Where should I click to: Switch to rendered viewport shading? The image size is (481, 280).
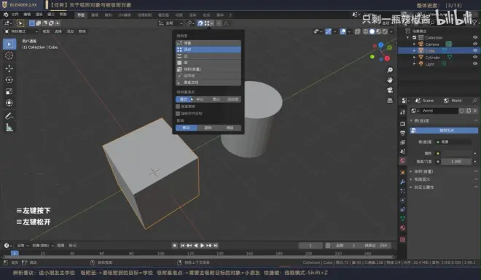[x=385, y=31]
